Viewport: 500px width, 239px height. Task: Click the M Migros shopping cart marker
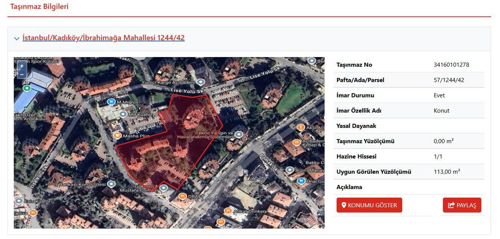click(x=111, y=102)
